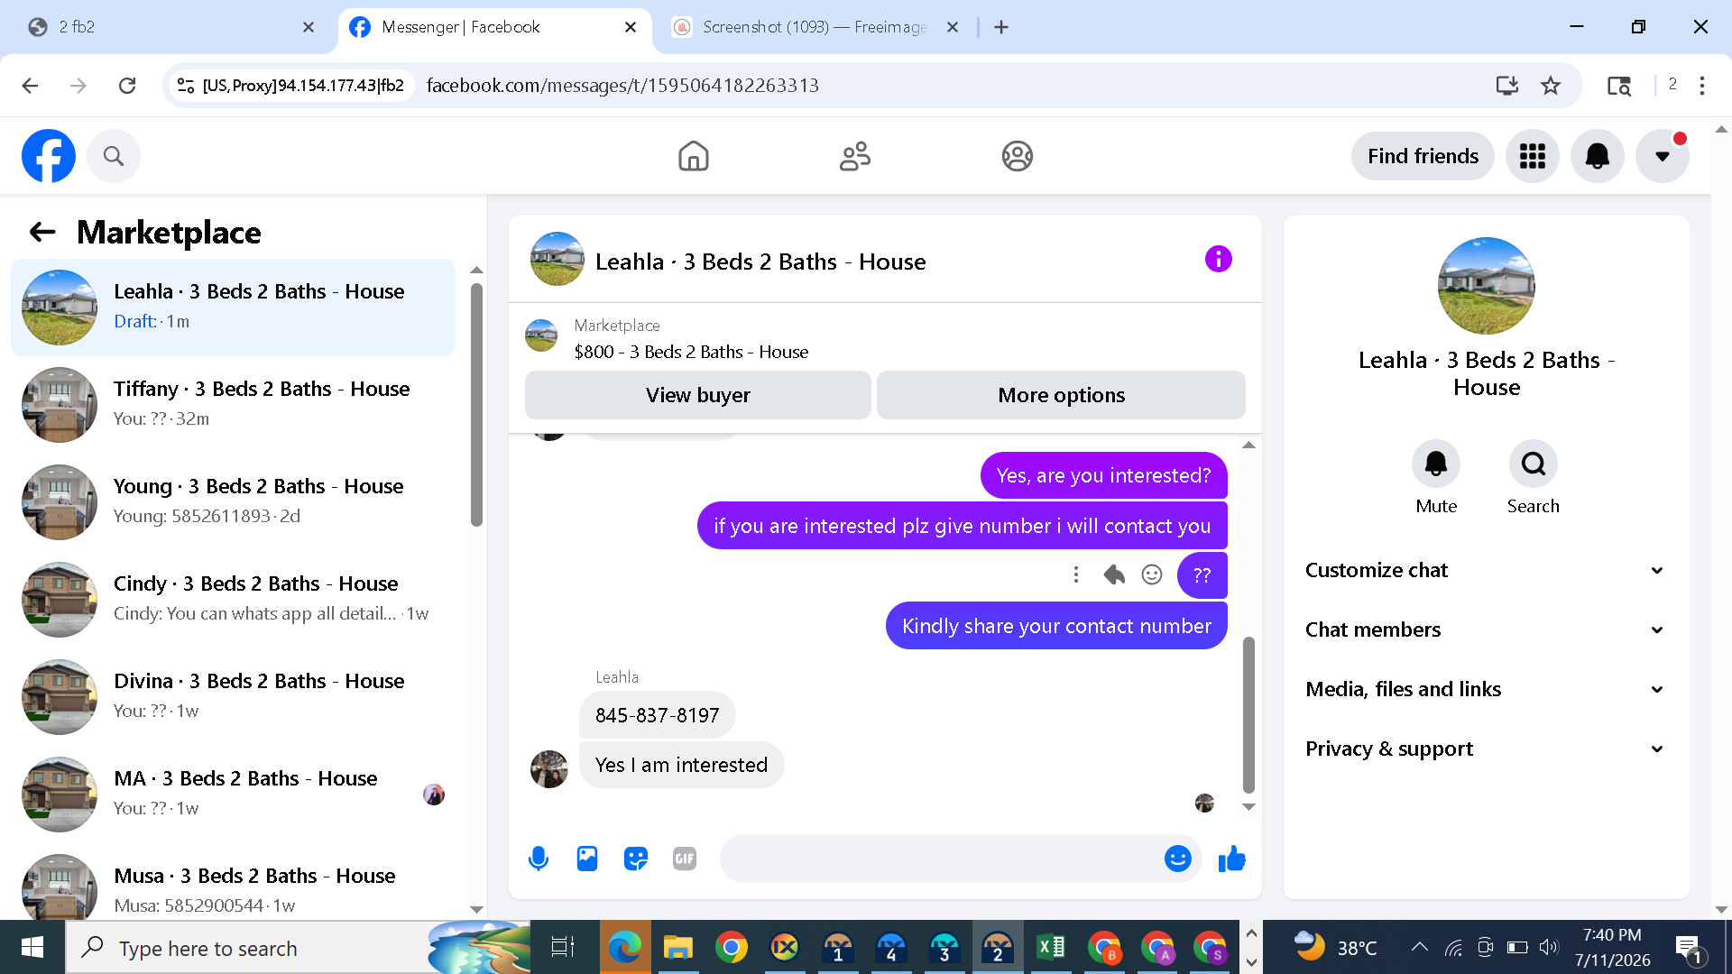Go to the Home feed icon
The image size is (1732, 974).
pos(694,156)
